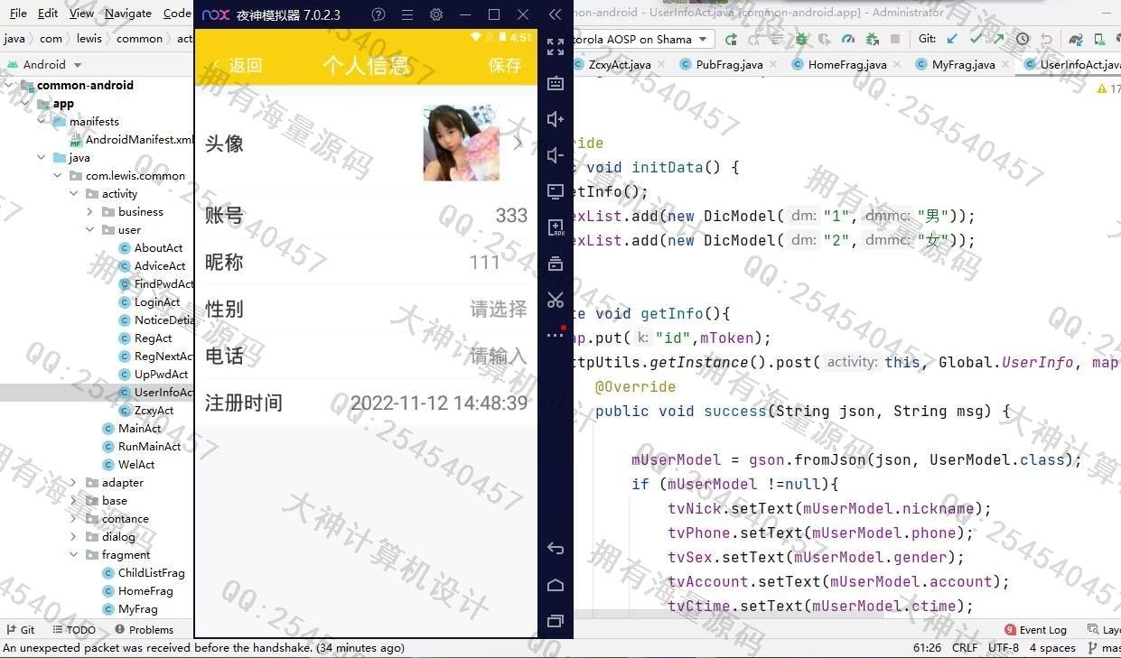Click the 4 spaces indent status entry
1121x658 pixels.
[1052, 647]
